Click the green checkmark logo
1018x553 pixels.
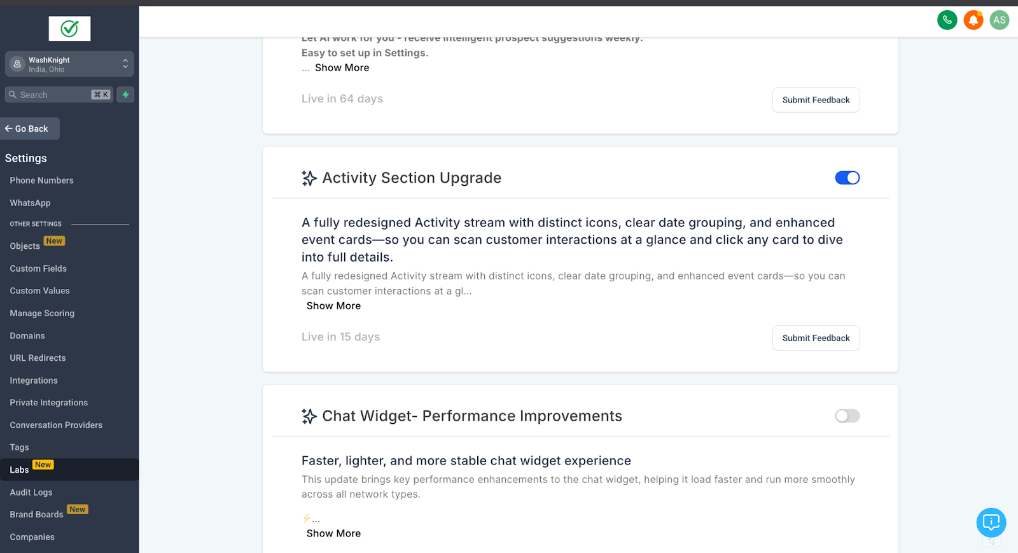pos(69,29)
